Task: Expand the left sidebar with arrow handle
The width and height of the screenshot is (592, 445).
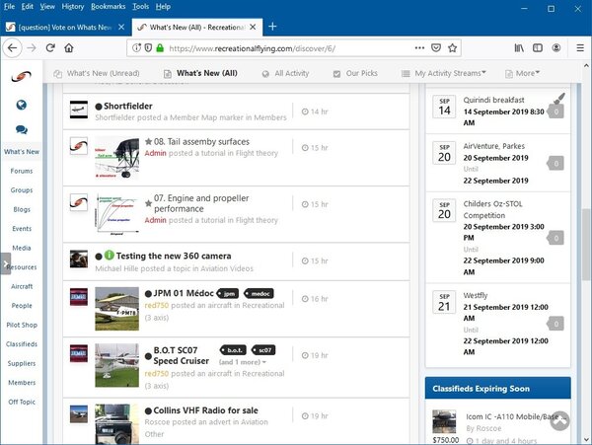Action: tap(5, 264)
